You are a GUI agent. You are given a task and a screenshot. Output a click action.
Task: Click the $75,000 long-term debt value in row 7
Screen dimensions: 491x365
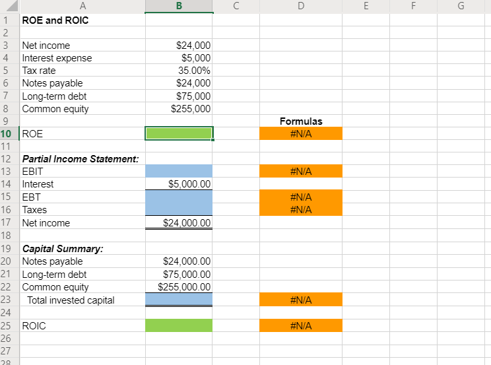[x=193, y=96]
